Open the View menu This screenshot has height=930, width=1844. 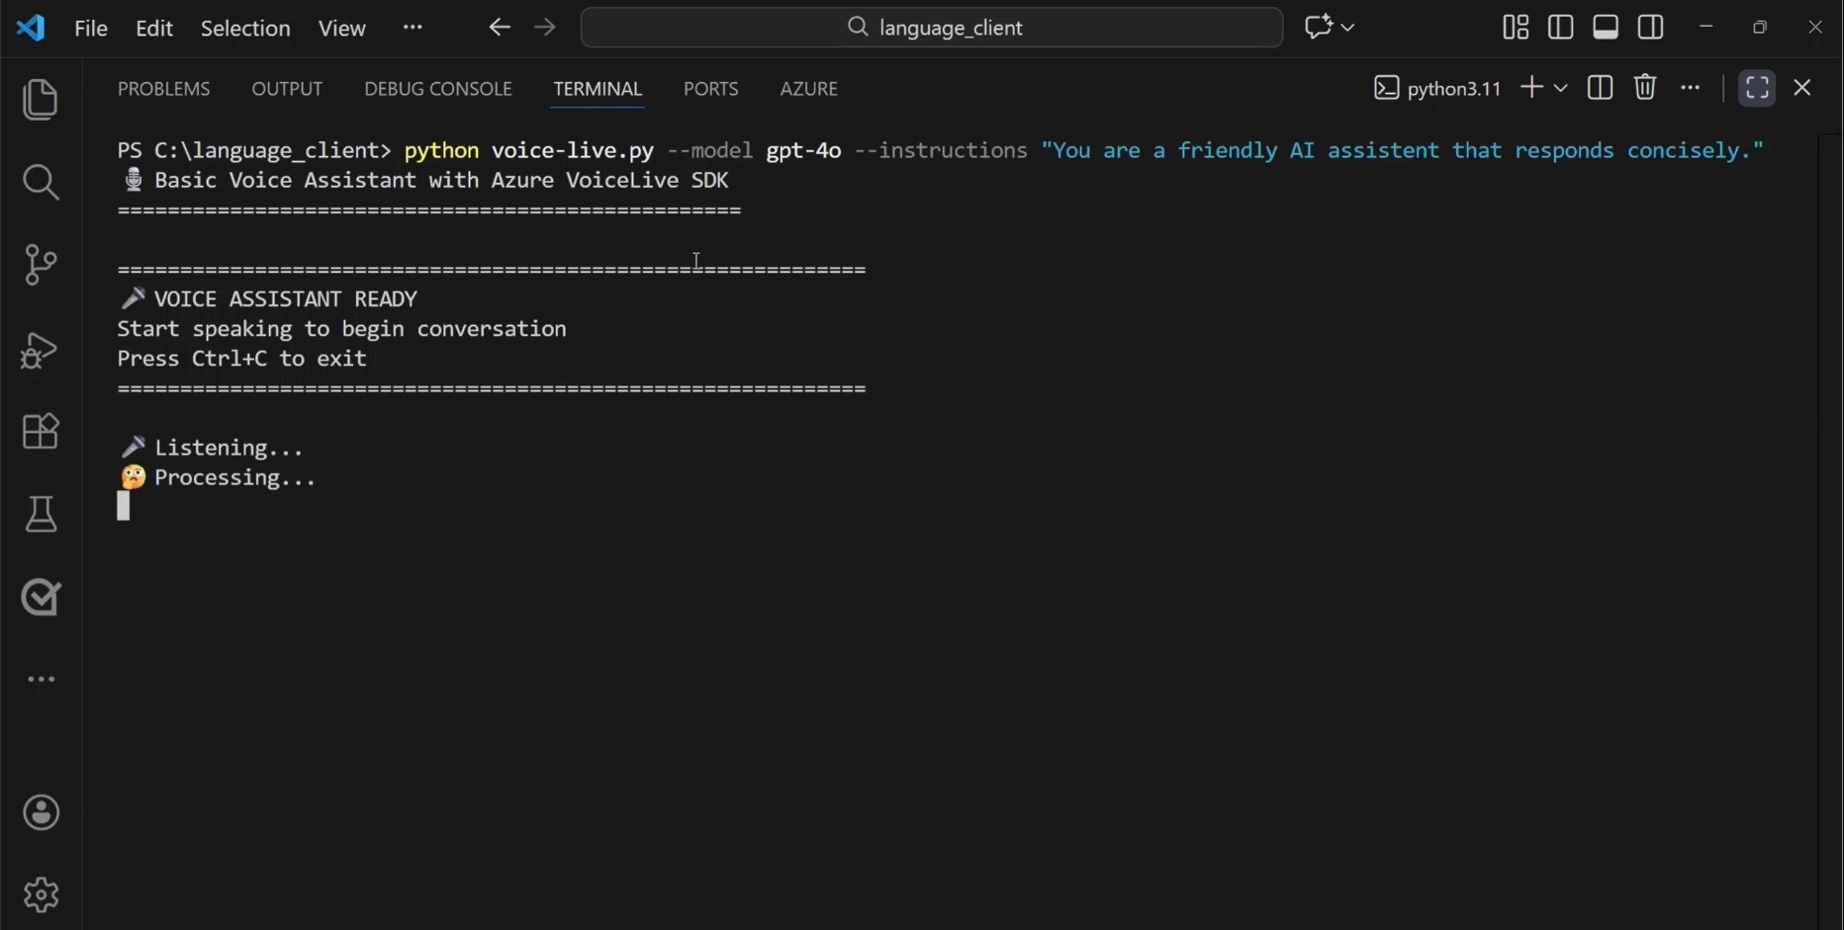click(342, 28)
